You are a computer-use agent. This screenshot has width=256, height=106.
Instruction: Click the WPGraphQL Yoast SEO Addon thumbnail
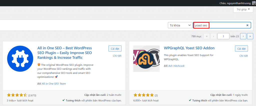coord(146,59)
